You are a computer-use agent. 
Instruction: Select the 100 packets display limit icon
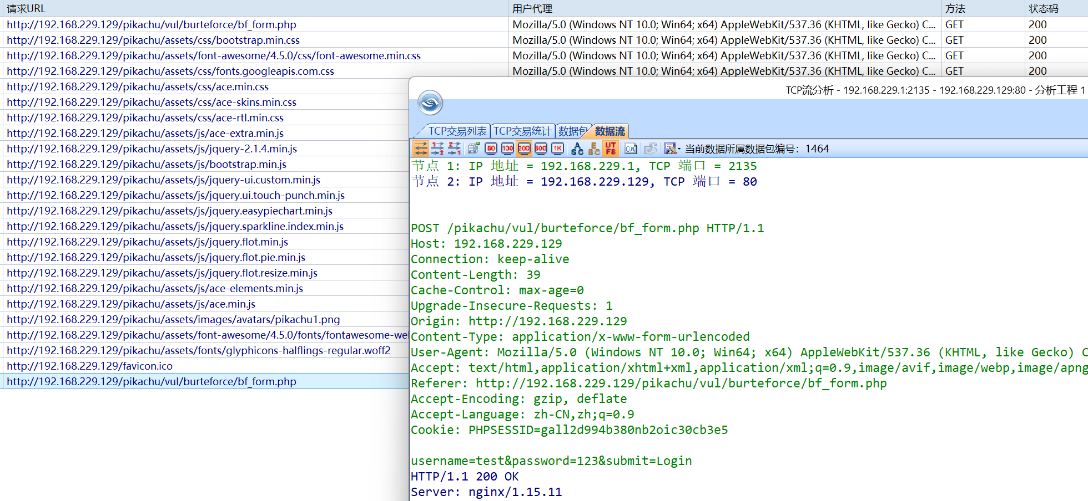(x=507, y=149)
